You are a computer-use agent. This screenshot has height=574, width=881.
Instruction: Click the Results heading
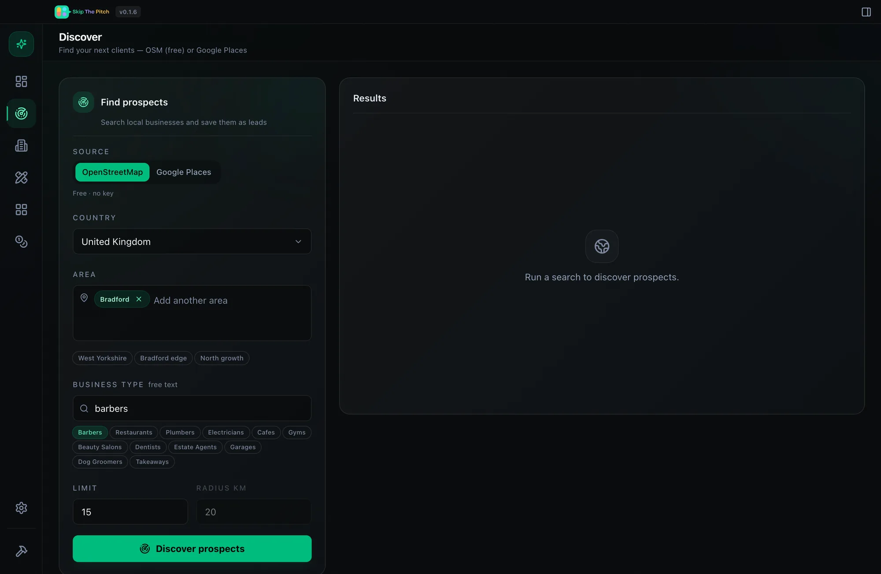[x=370, y=98]
